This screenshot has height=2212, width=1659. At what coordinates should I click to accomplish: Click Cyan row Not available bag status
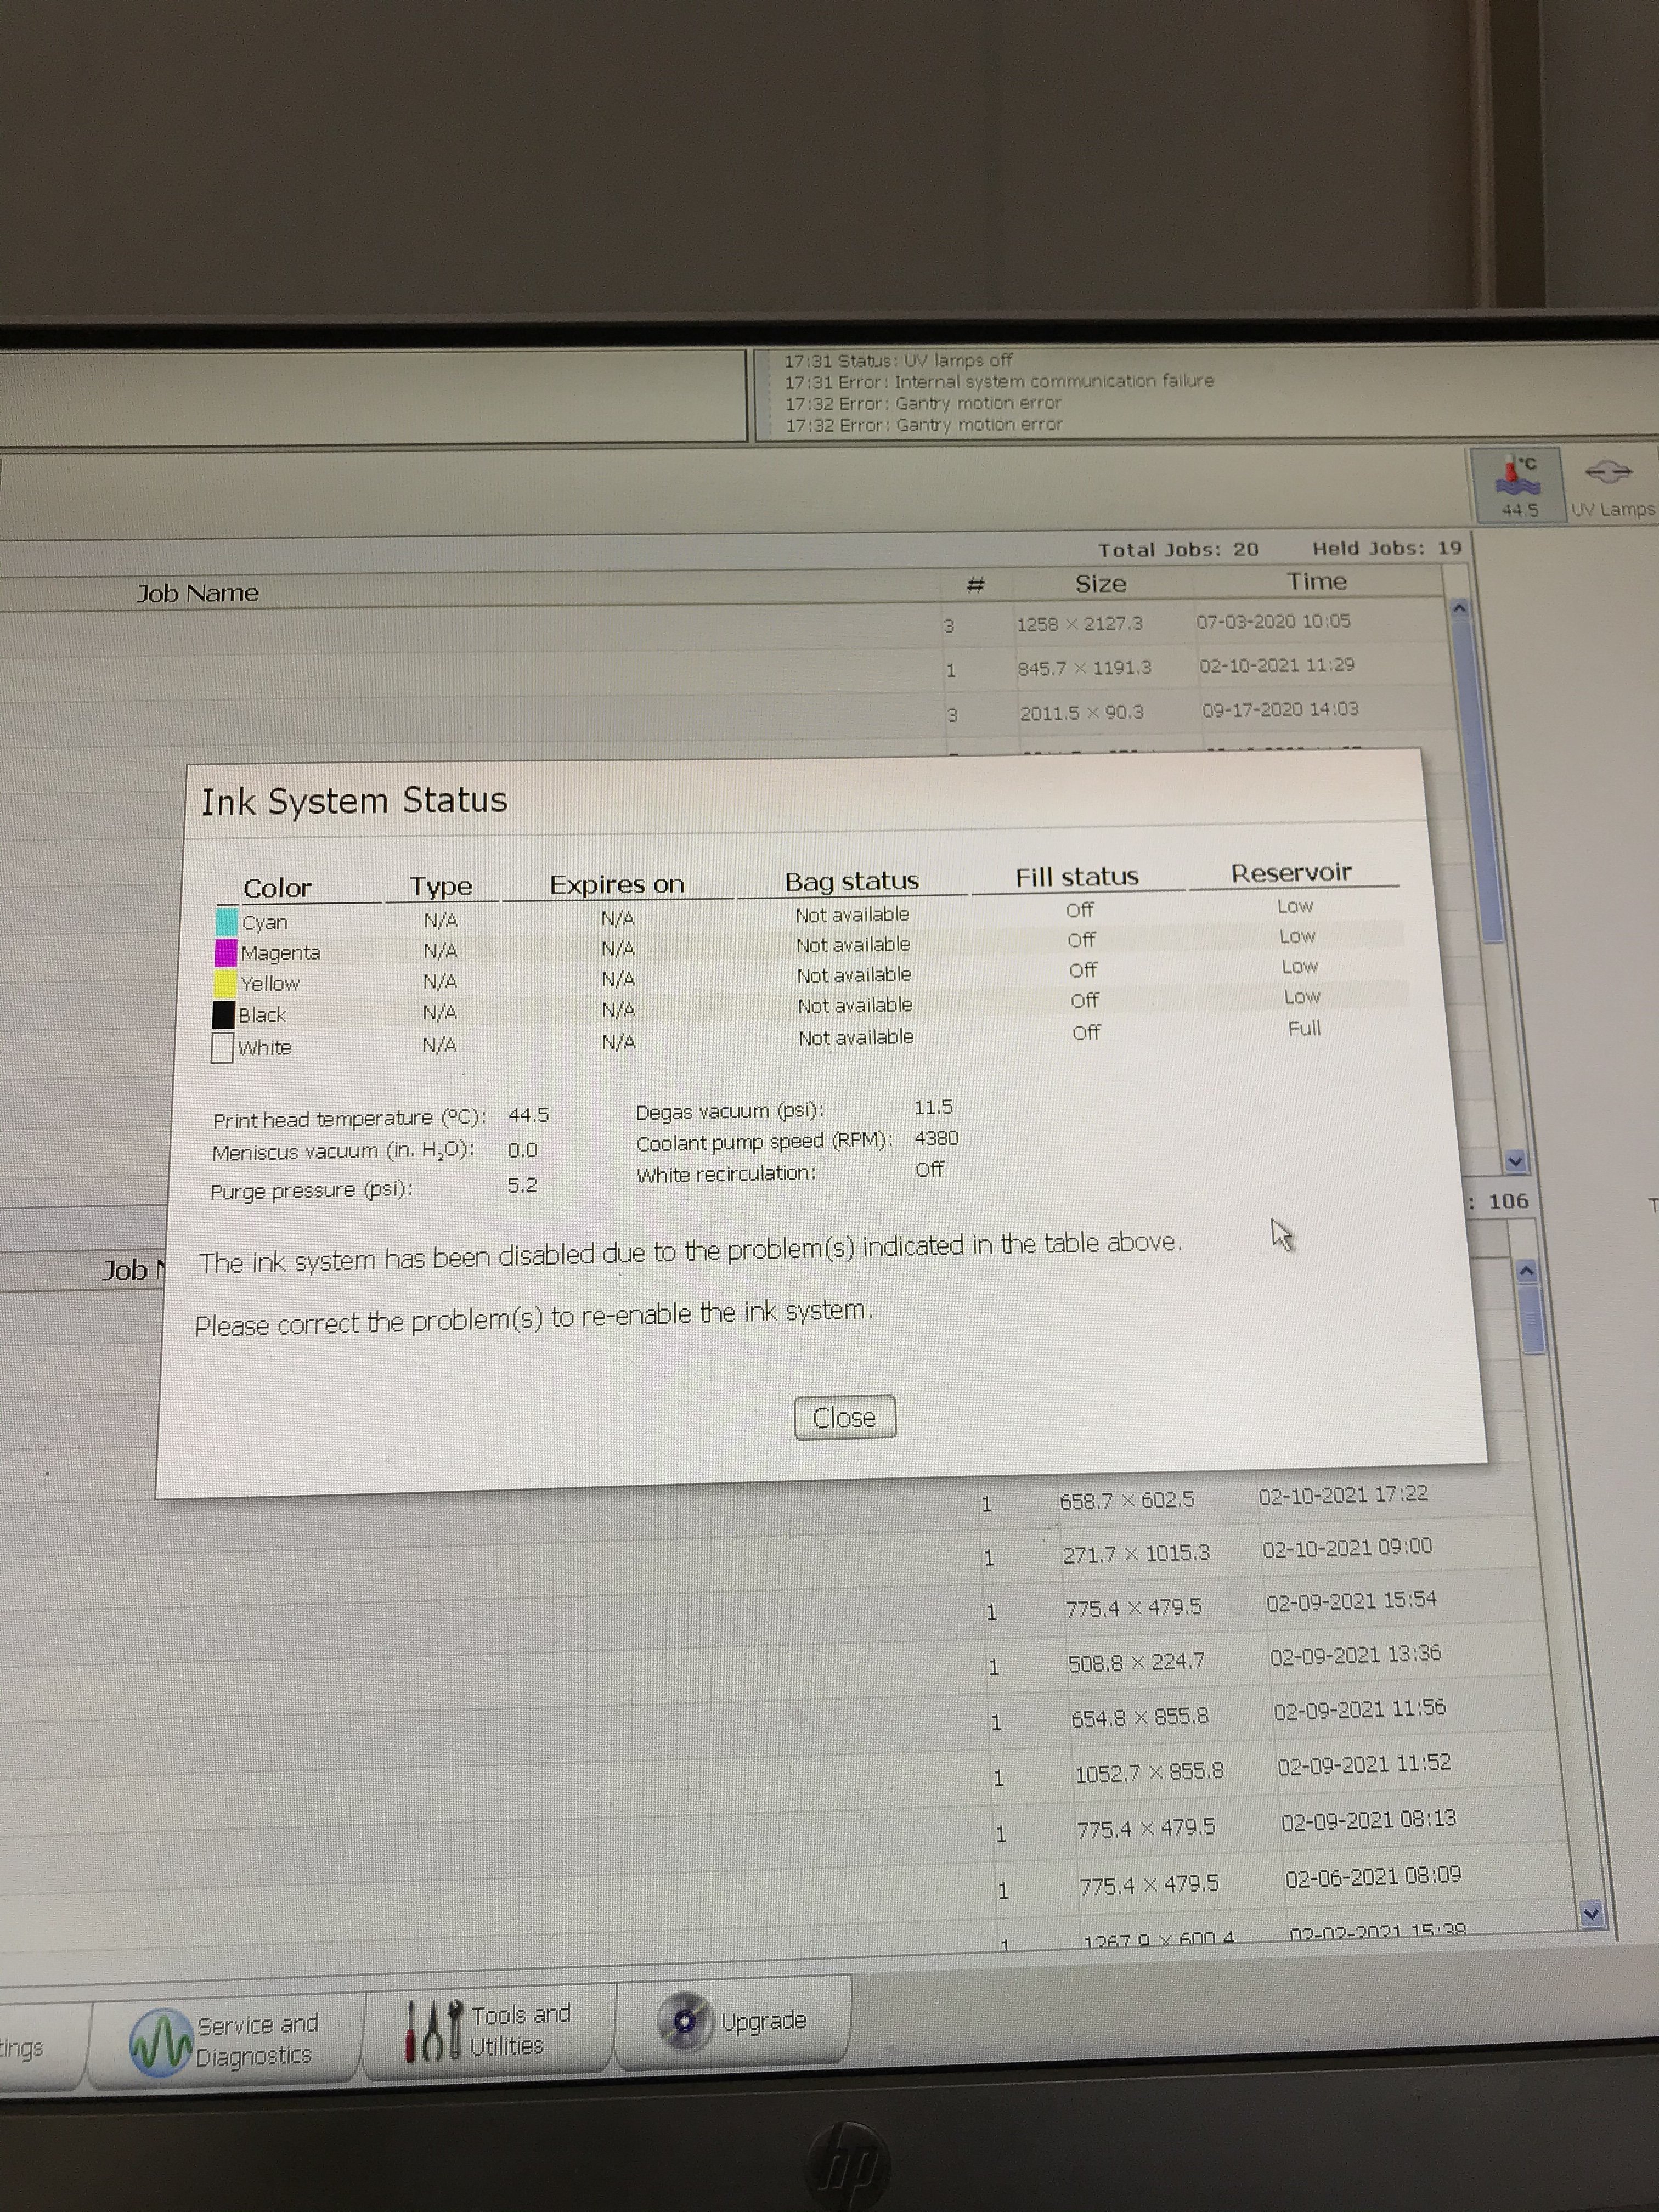(x=852, y=914)
